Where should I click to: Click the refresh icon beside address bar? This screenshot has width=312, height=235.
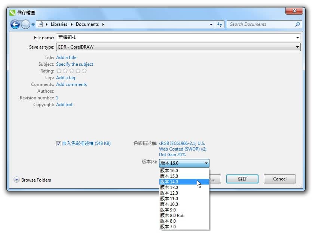(x=220, y=24)
